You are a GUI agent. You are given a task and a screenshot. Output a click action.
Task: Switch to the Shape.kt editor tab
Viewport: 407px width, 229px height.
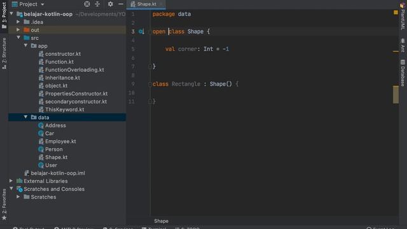click(x=146, y=4)
